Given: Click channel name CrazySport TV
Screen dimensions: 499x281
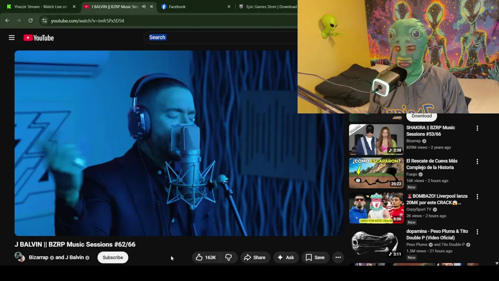Looking at the screenshot, I should [419, 209].
